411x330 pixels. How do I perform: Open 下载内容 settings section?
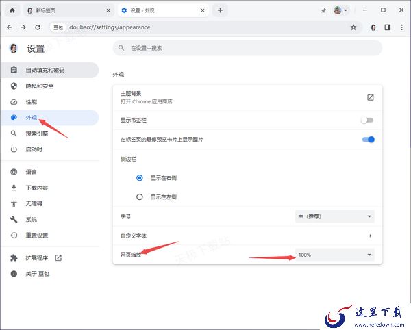[x=50, y=188]
